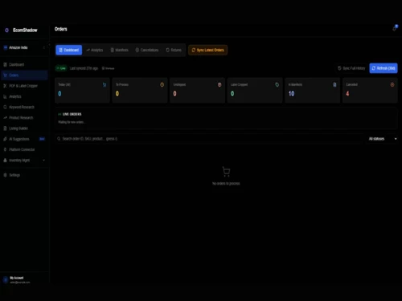Click the shortcuts hint beside last synced
Viewport: 402px width, 301px height.
(x=109, y=68)
